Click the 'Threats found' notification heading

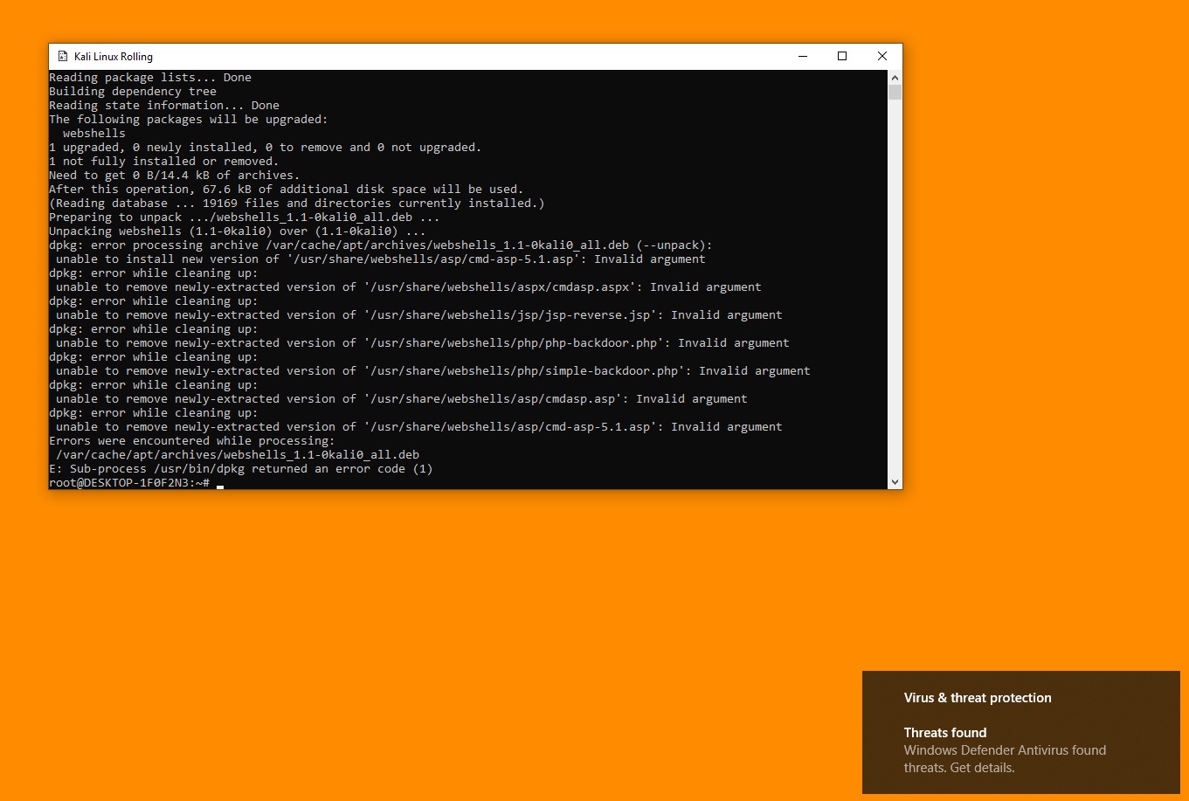(944, 732)
